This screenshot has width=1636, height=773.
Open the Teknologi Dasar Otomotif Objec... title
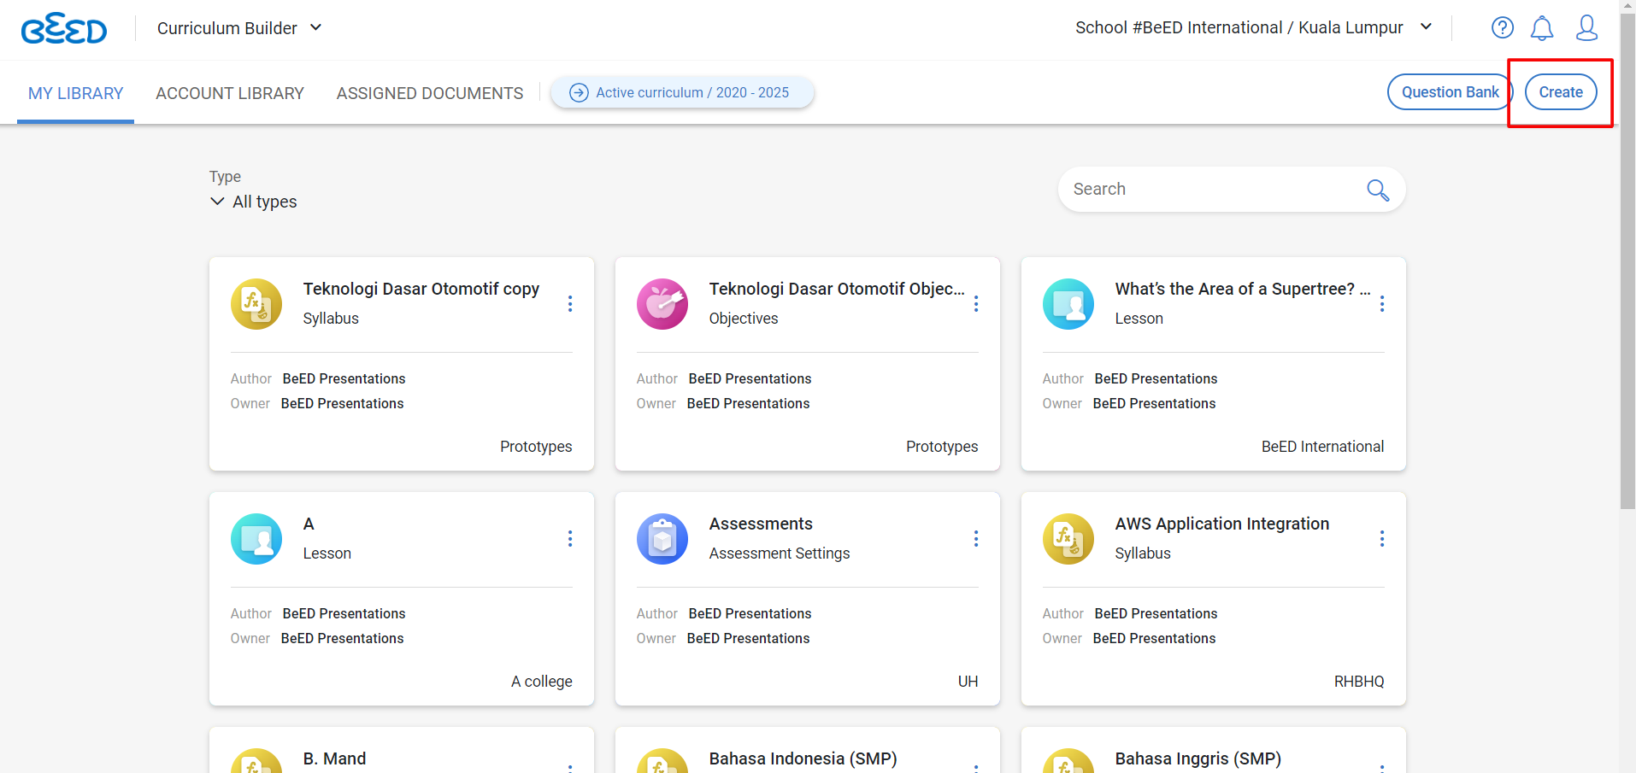tap(837, 289)
